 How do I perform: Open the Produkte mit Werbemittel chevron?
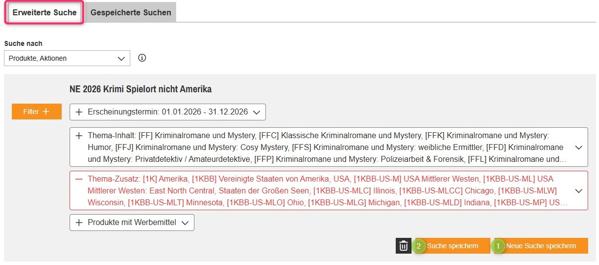pos(185,223)
